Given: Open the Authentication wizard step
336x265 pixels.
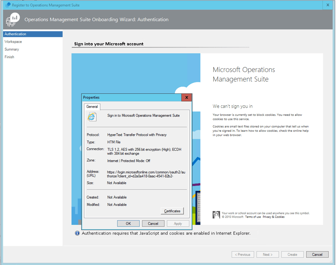Looking at the screenshot, I should pyautogui.click(x=33, y=34).
